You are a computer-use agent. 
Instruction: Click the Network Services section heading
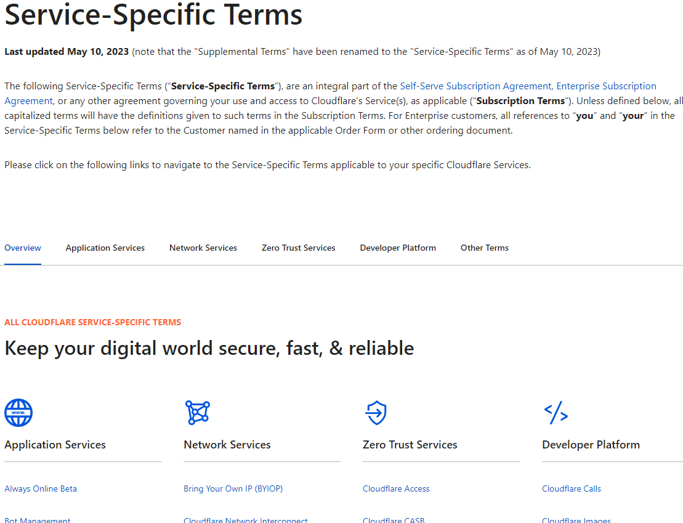(x=227, y=445)
